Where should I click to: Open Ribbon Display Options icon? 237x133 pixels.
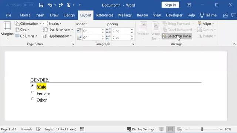pos(189,5)
